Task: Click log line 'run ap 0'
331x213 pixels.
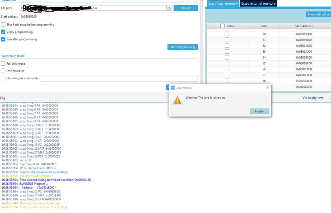Action: pos(16,160)
